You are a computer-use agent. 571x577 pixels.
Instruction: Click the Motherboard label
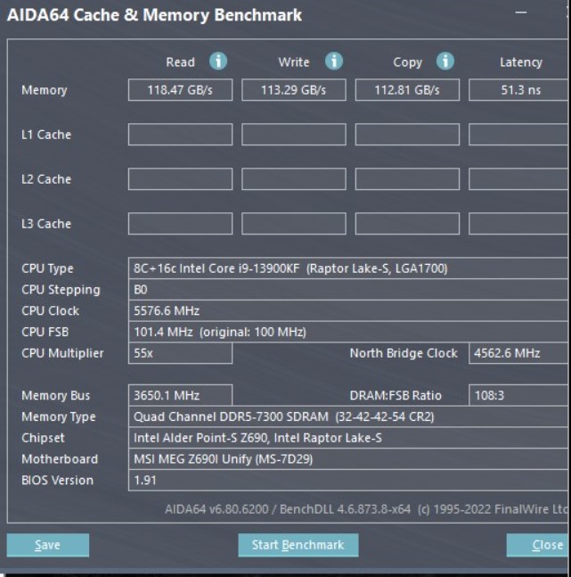(x=60, y=459)
